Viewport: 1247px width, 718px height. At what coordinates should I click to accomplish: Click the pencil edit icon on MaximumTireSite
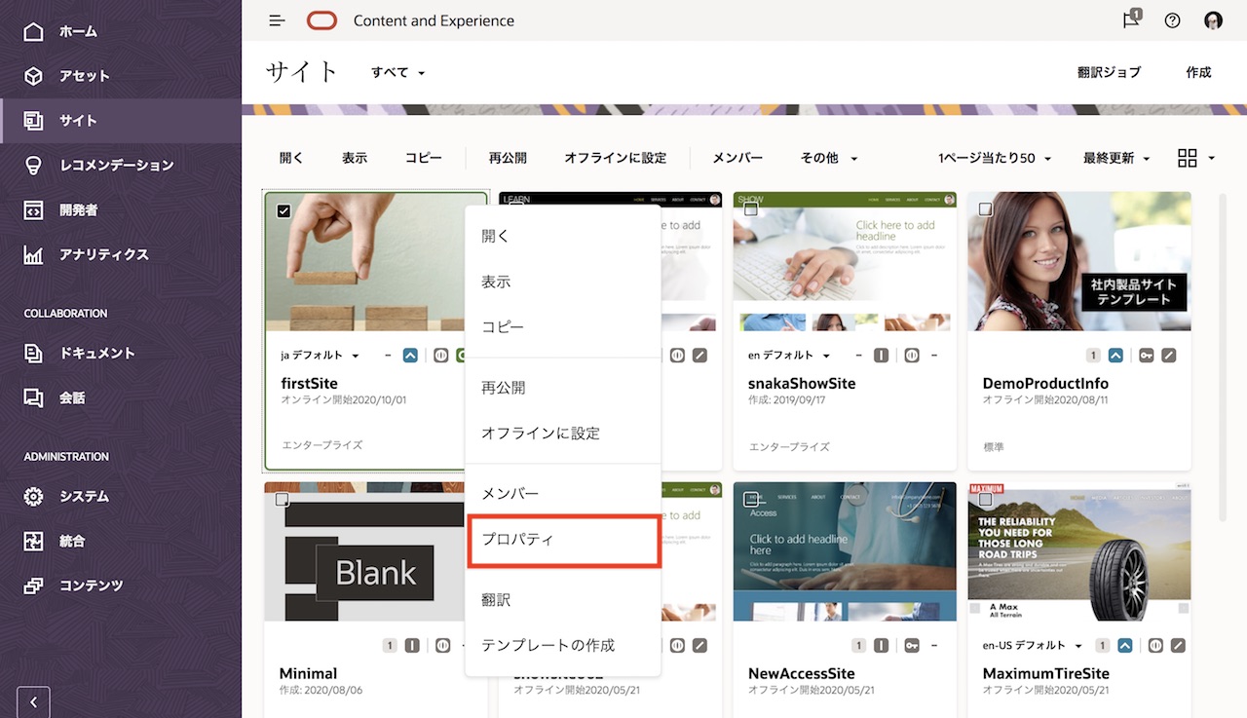click(1181, 645)
